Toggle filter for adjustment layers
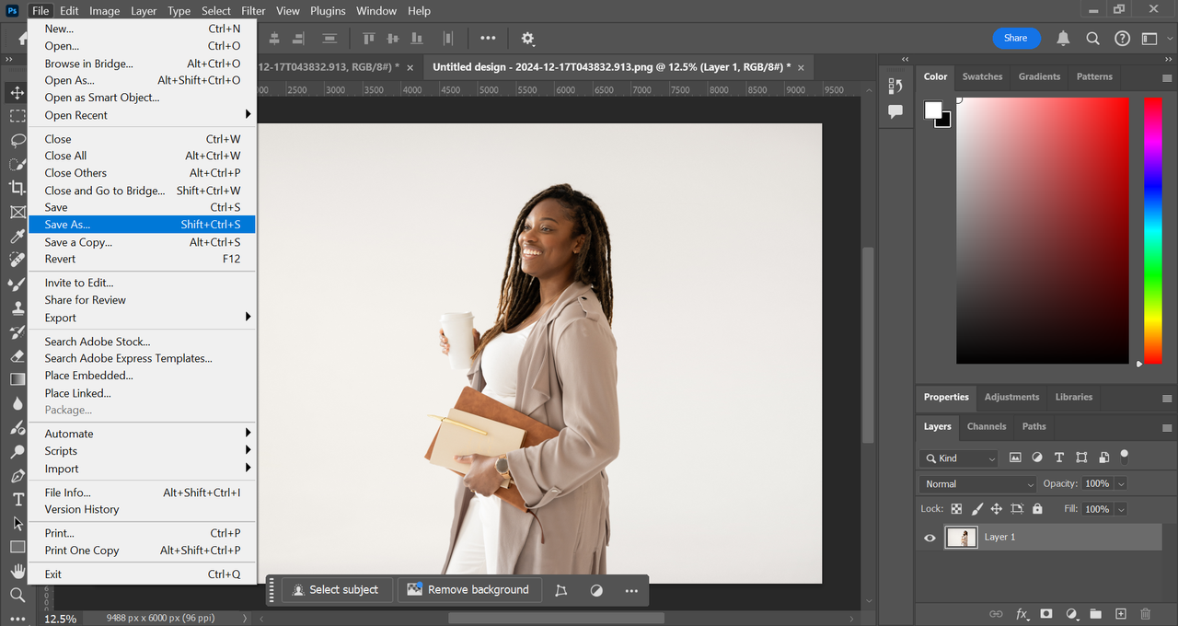 pyautogui.click(x=1037, y=458)
